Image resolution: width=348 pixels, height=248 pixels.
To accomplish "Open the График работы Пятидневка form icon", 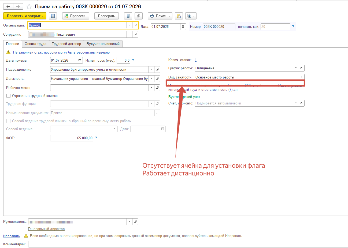I will pyautogui.click(x=302, y=68).
